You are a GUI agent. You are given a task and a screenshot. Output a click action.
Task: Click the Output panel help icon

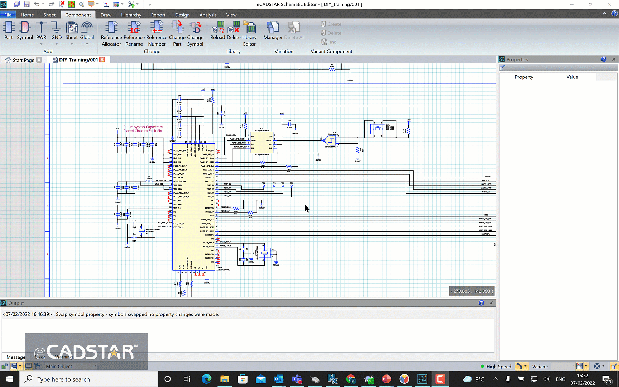481,303
